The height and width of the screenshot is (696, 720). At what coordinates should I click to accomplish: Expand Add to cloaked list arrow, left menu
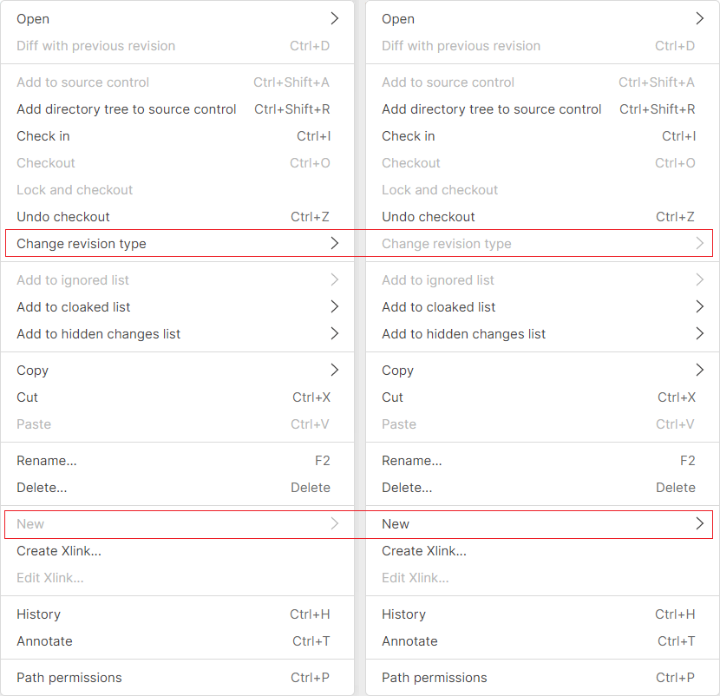click(x=335, y=306)
